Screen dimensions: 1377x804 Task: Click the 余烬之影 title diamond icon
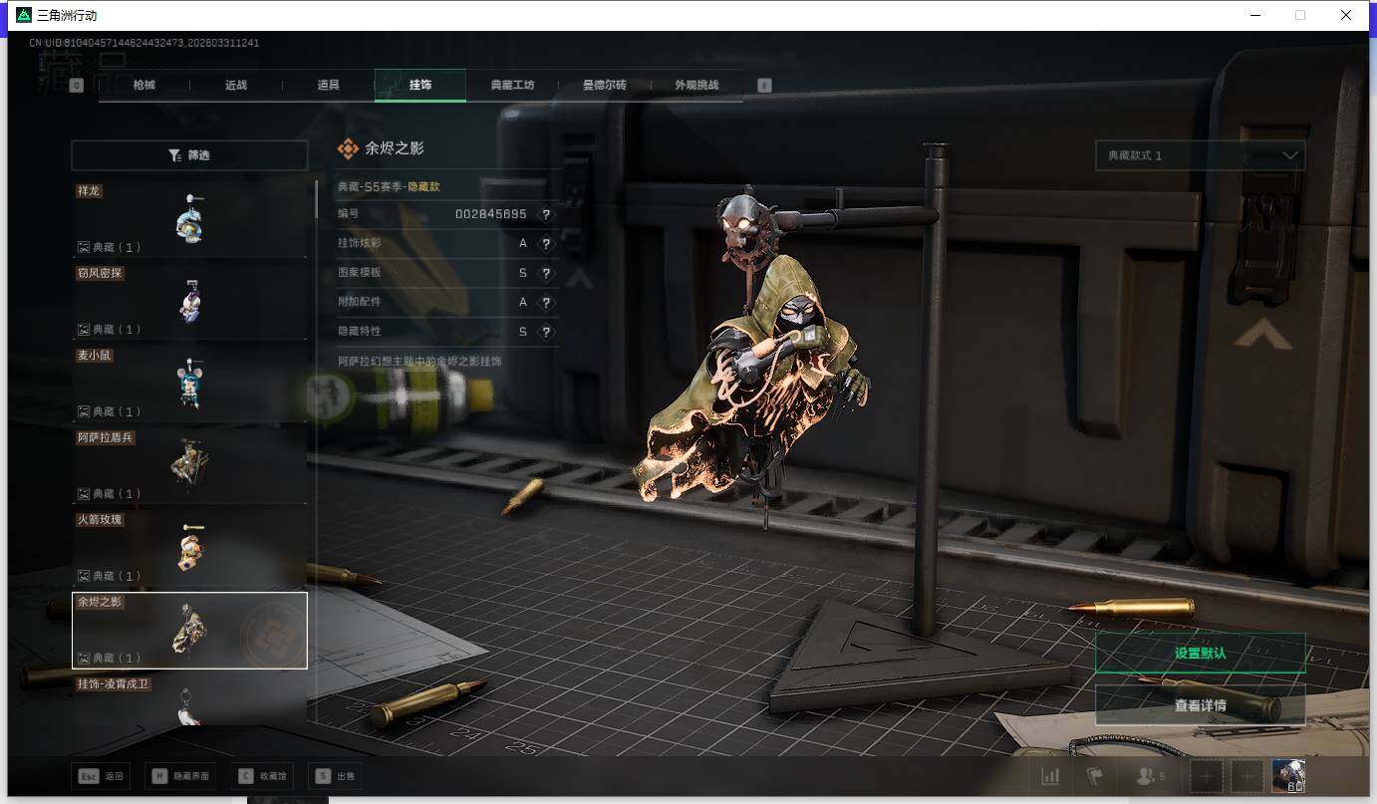pos(348,148)
